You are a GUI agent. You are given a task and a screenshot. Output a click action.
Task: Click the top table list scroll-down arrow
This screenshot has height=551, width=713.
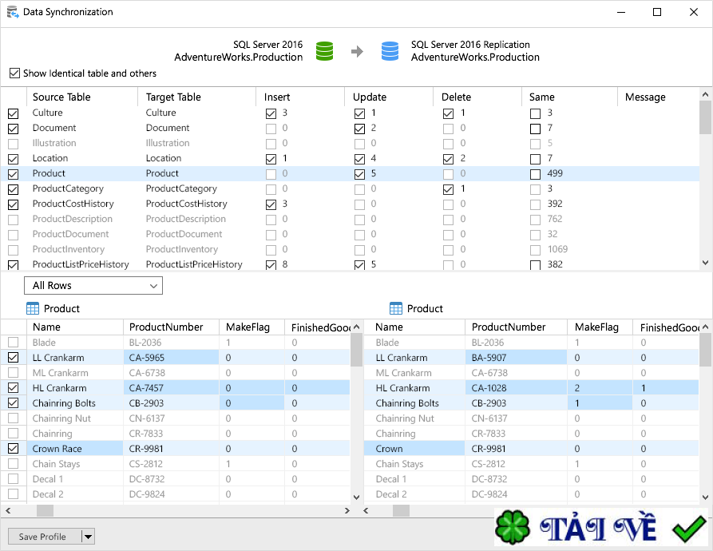[x=705, y=262]
